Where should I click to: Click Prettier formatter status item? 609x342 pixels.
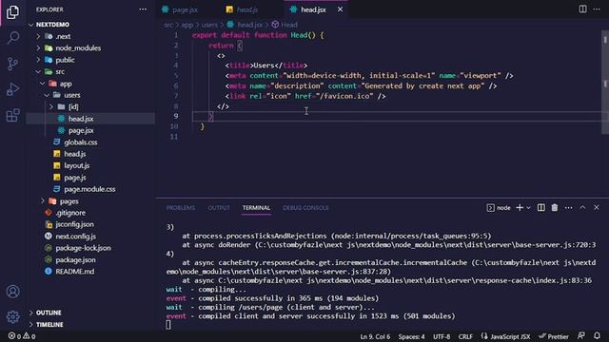point(554,336)
